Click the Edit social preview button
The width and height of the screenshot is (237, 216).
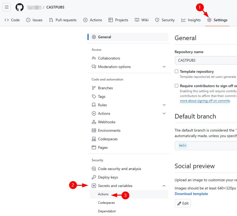click(x=183, y=203)
